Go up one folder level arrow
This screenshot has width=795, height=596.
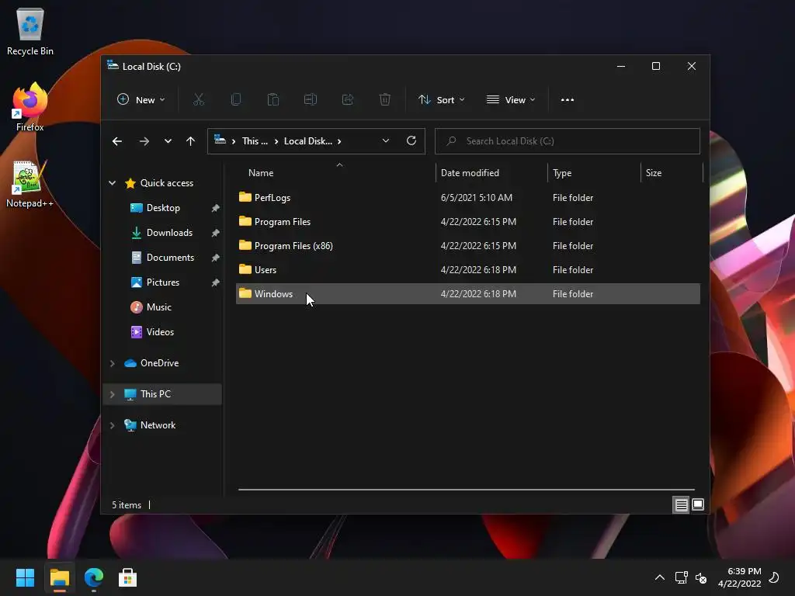click(x=190, y=141)
